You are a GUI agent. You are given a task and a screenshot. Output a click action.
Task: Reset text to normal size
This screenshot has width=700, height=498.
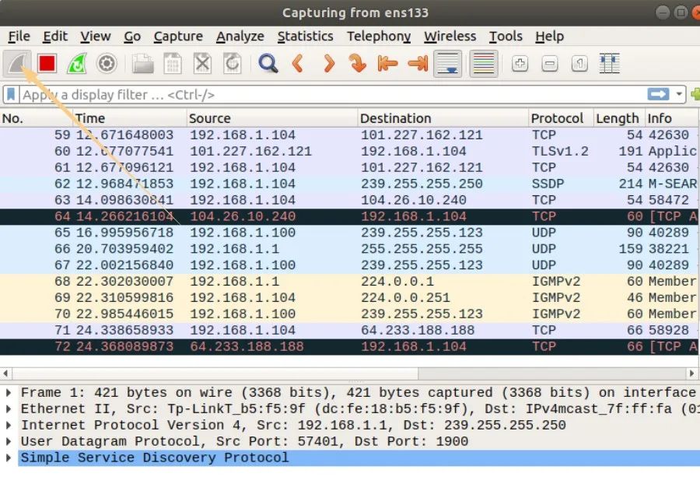tap(579, 64)
